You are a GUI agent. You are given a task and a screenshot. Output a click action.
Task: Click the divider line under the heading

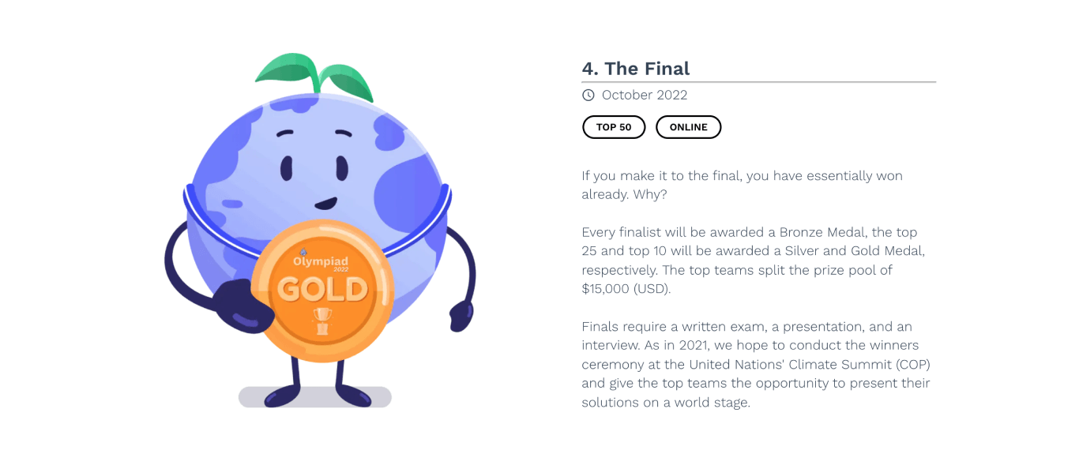point(759,82)
